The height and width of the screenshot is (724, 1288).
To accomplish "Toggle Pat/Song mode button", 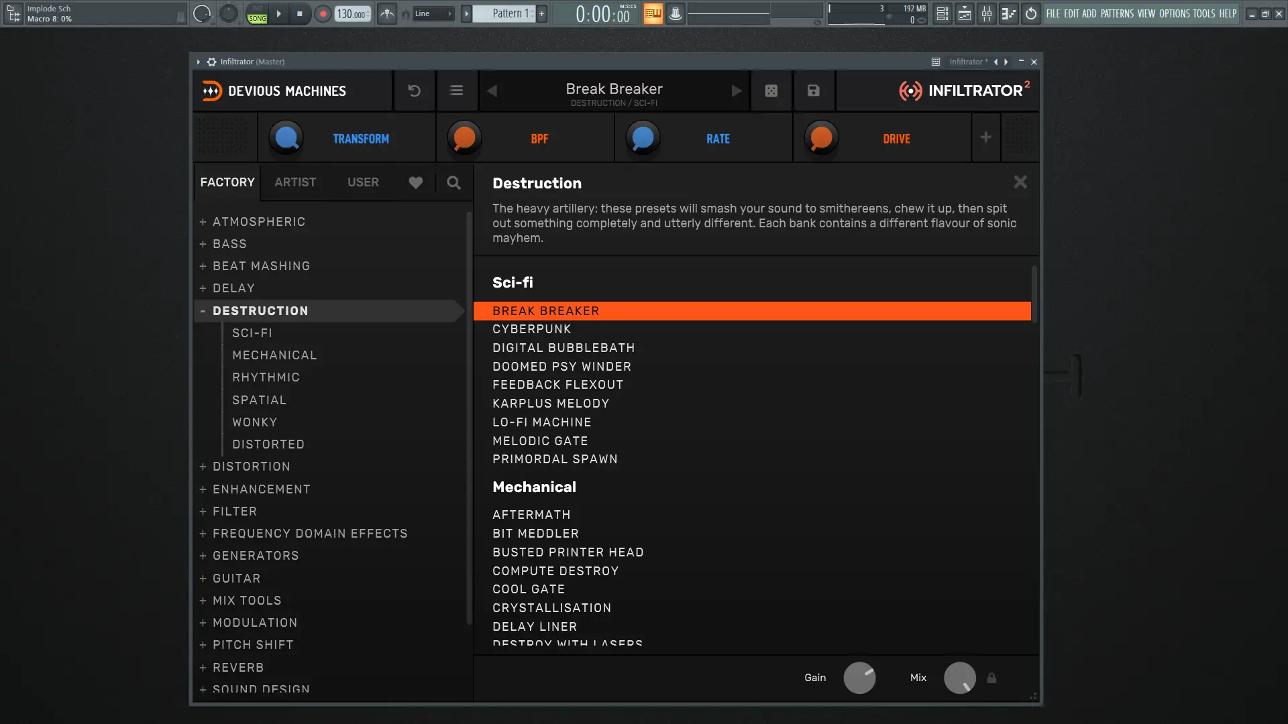I will pyautogui.click(x=257, y=13).
